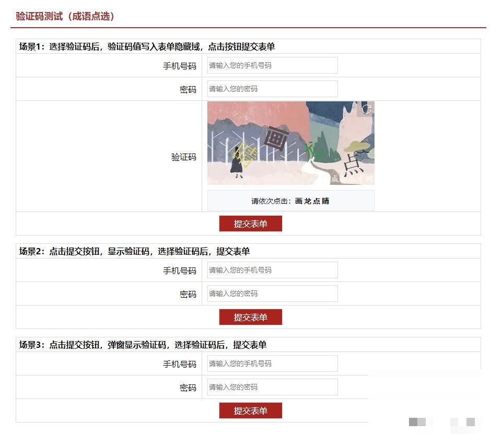Click the refresh icon on the captcha image
This screenshot has width=491, height=434.
[x=367, y=109]
